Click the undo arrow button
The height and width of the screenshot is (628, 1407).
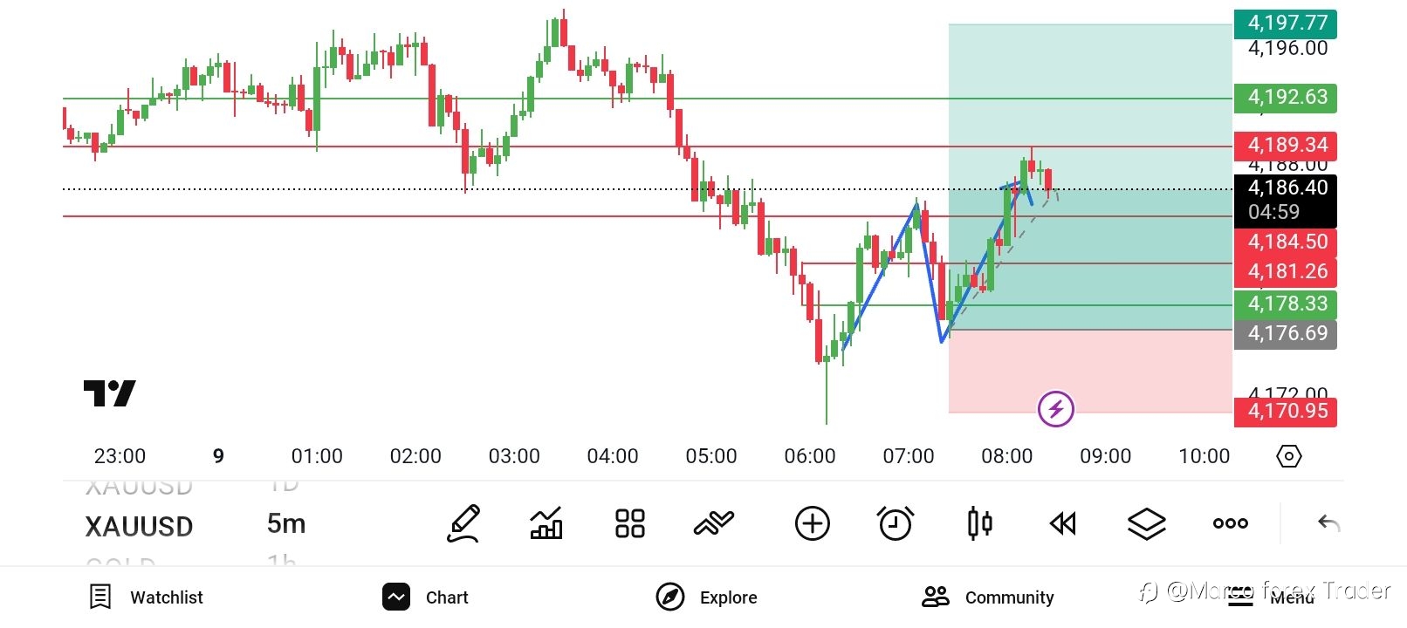pyautogui.click(x=1328, y=523)
